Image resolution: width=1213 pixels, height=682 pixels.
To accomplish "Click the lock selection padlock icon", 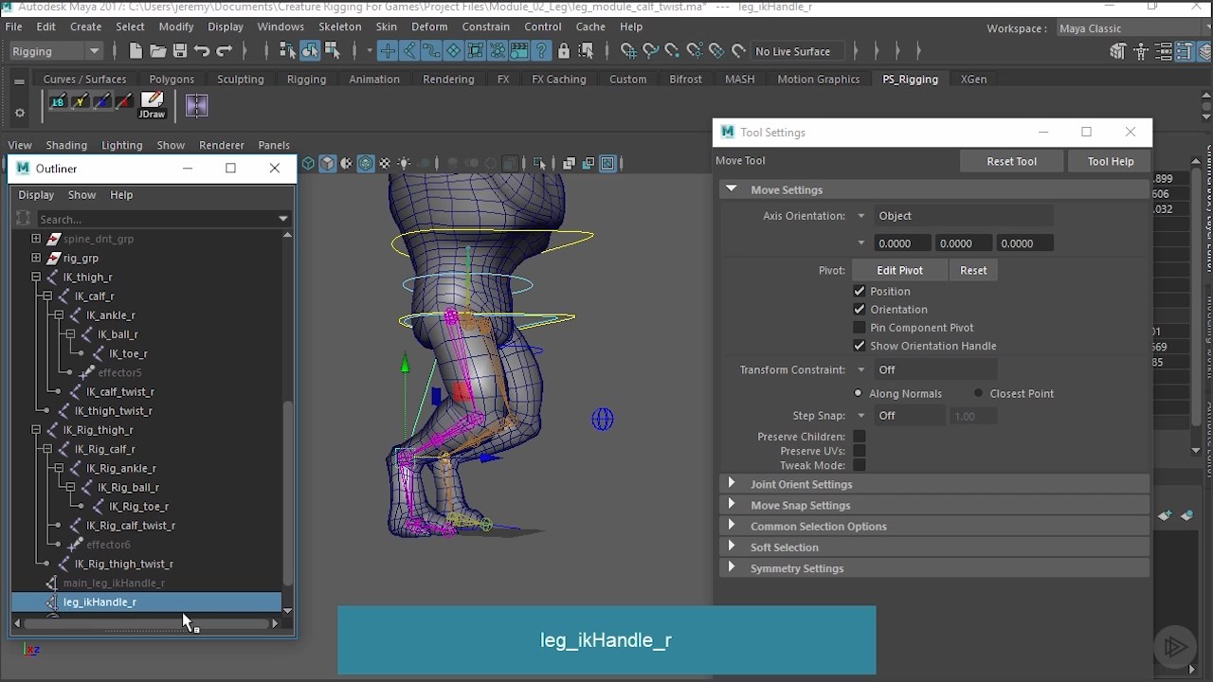I will pyautogui.click(x=564, y=51).
